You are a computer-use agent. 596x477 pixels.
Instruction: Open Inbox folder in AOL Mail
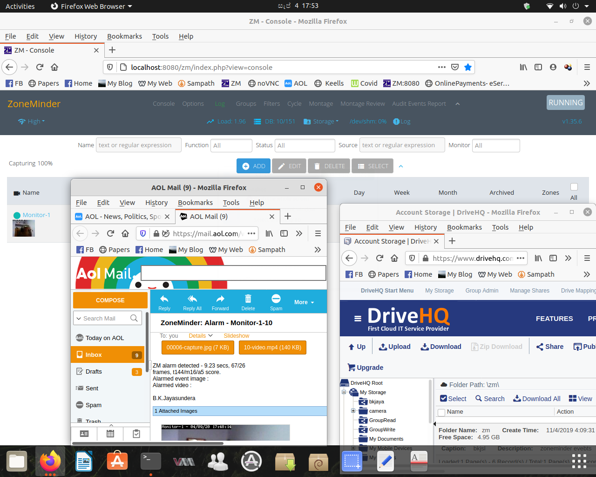click(108, 354)
